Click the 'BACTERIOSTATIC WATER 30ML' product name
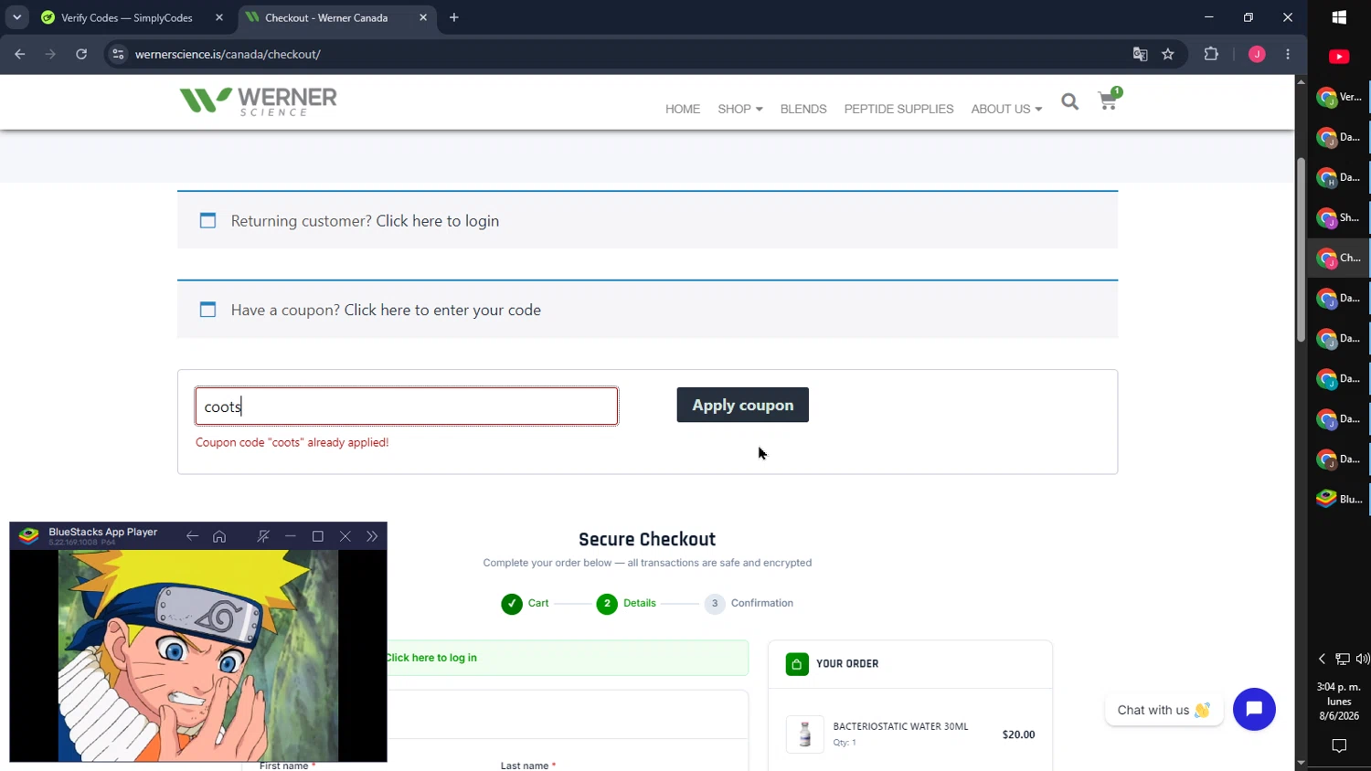This screenshot has width=1371, height=771. point(900,727)
